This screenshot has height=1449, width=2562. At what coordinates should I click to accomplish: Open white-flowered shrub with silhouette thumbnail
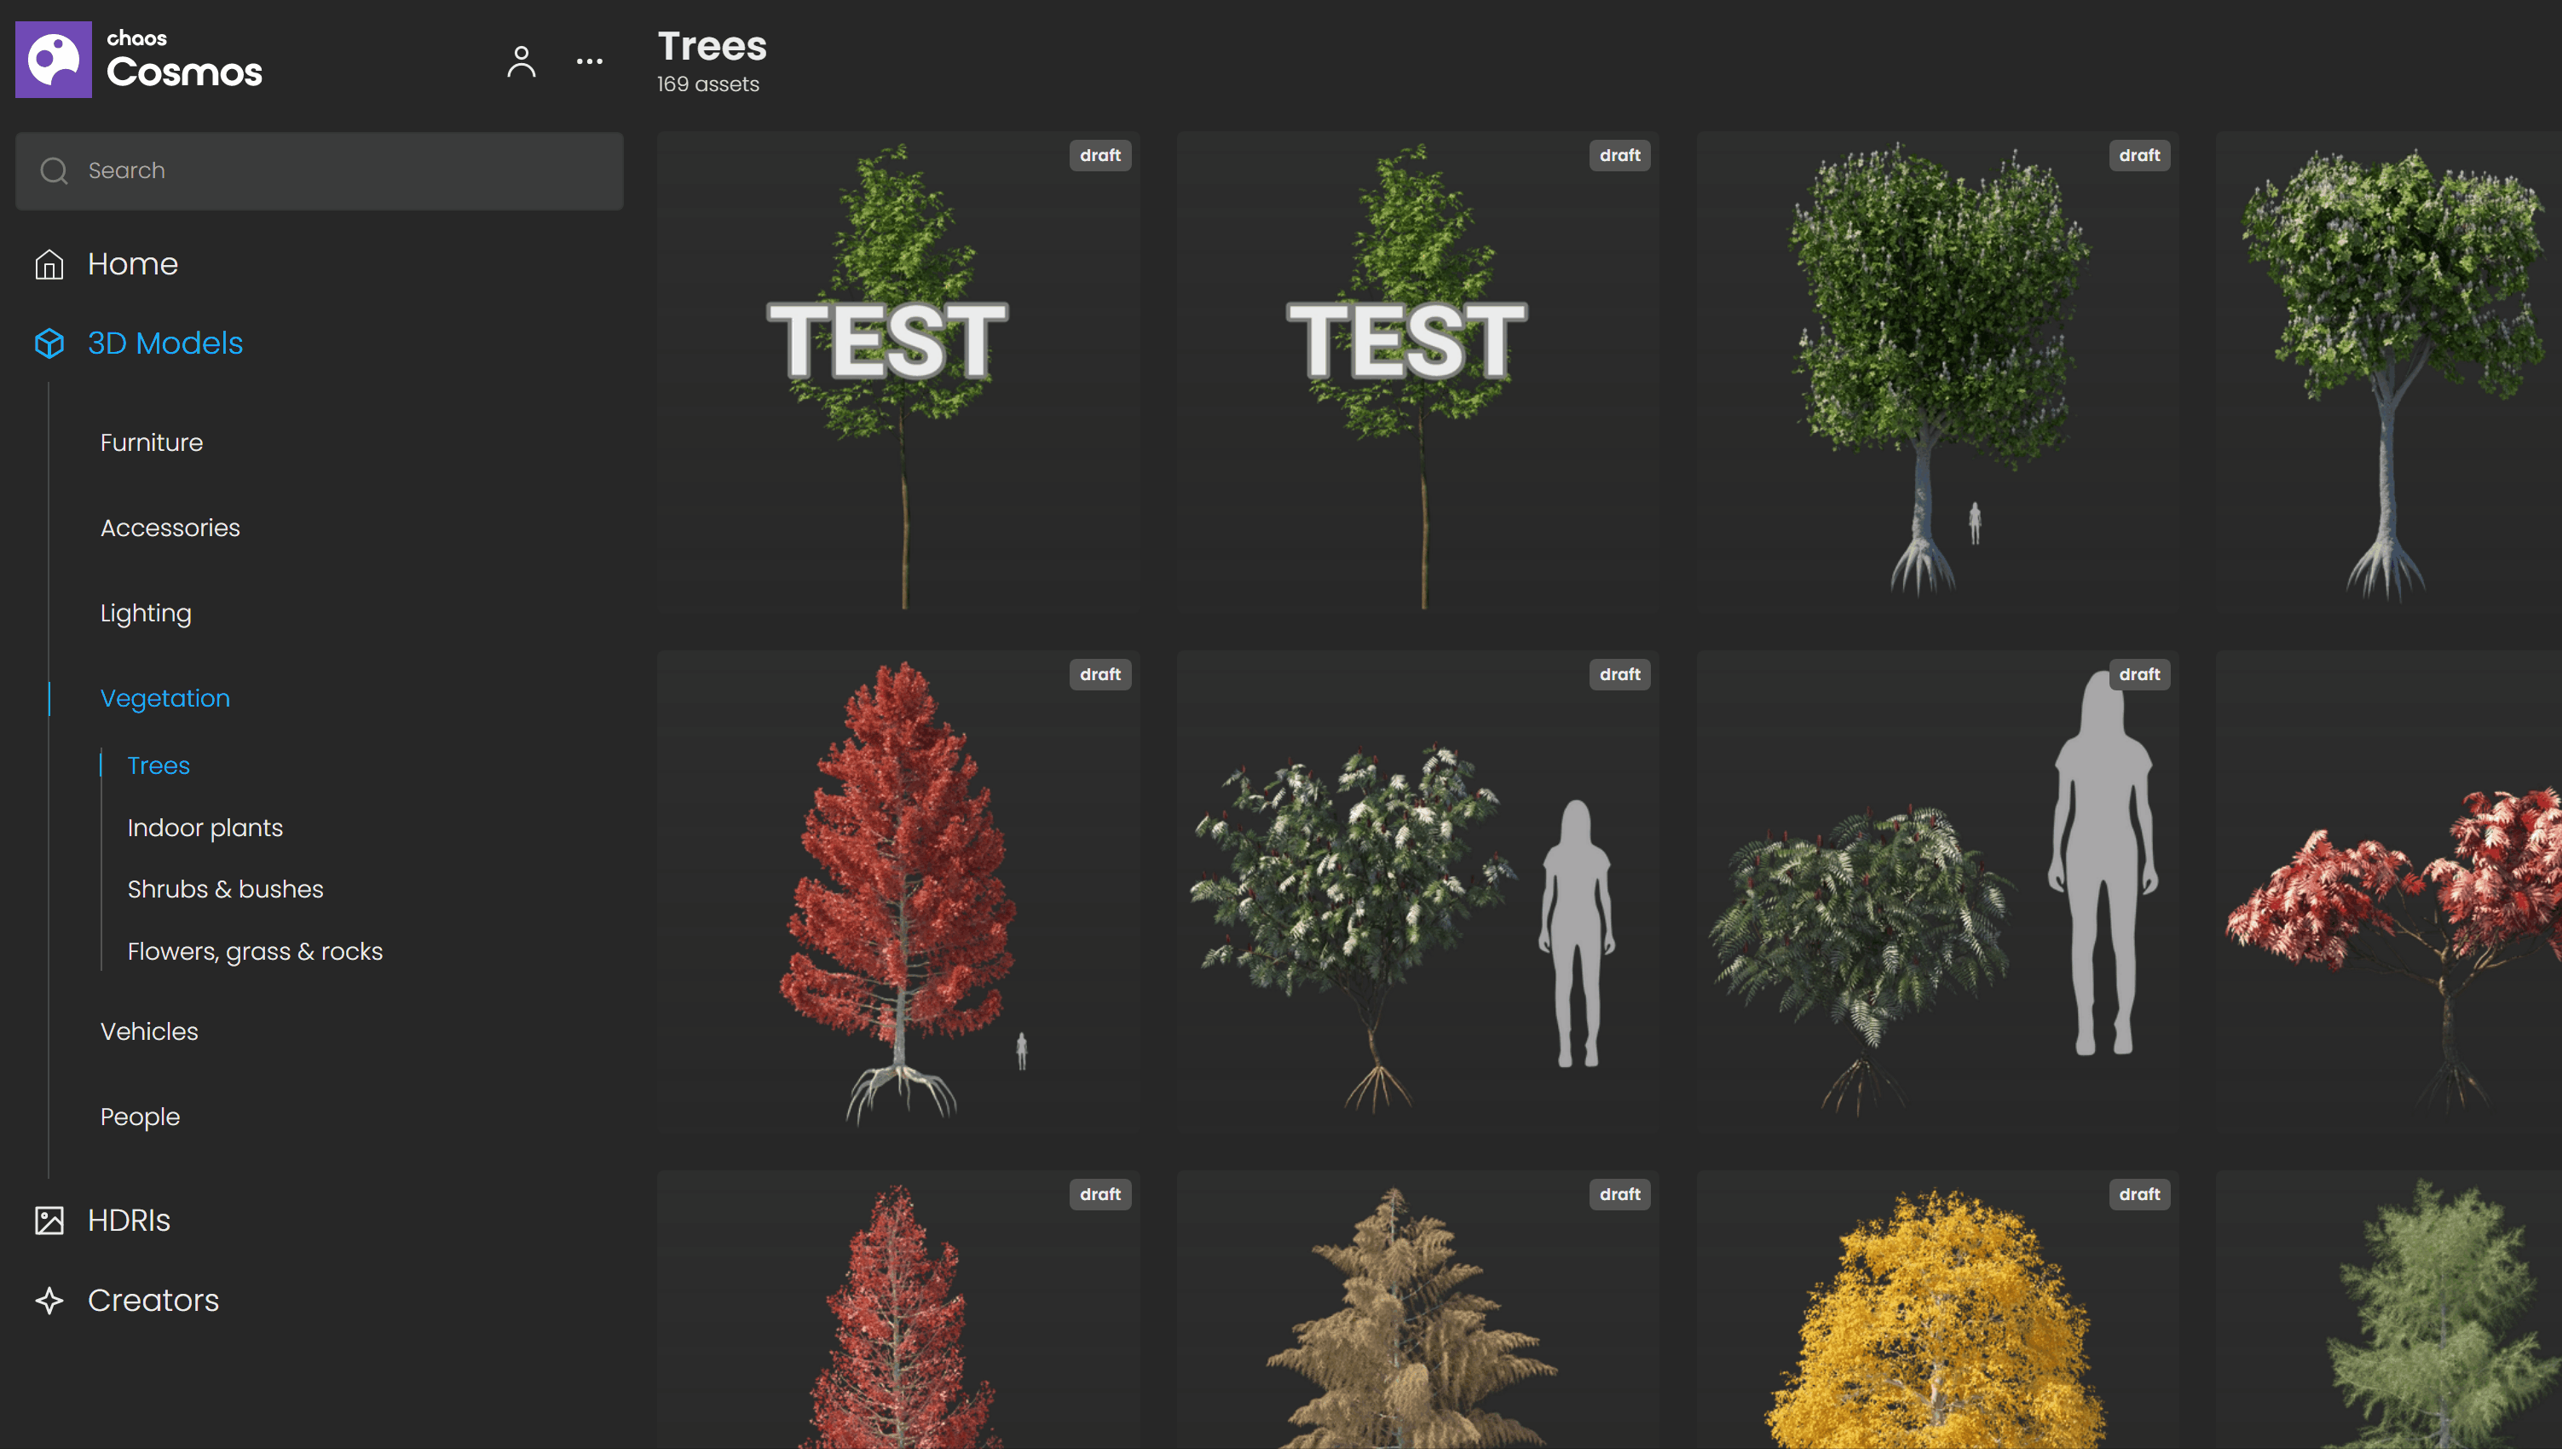pos(1418,893)
